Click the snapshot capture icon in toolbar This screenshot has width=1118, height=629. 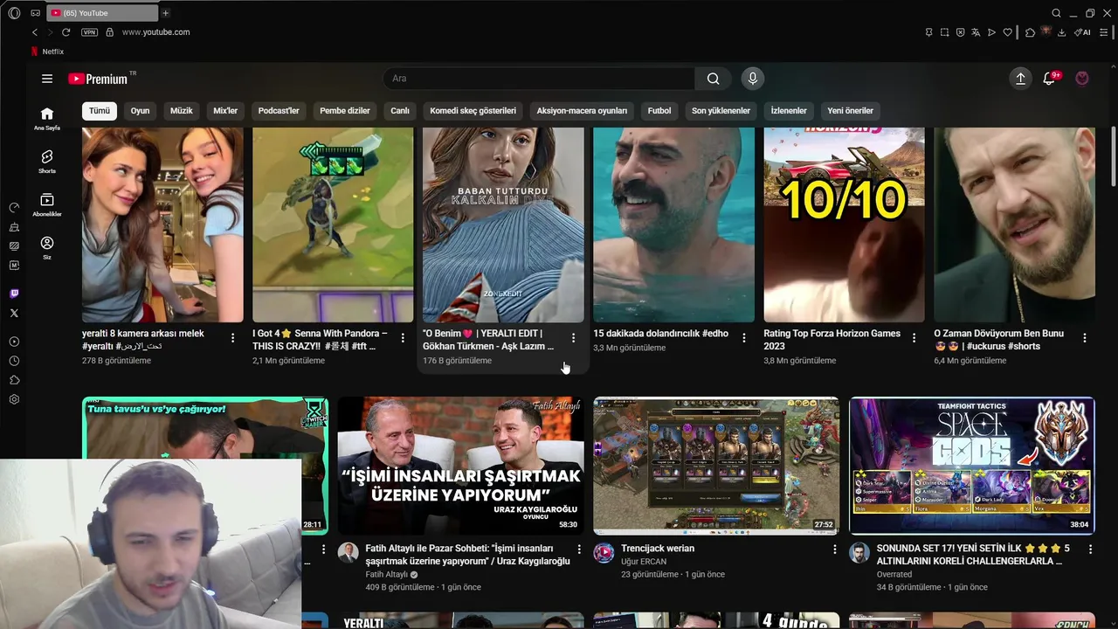944,32
